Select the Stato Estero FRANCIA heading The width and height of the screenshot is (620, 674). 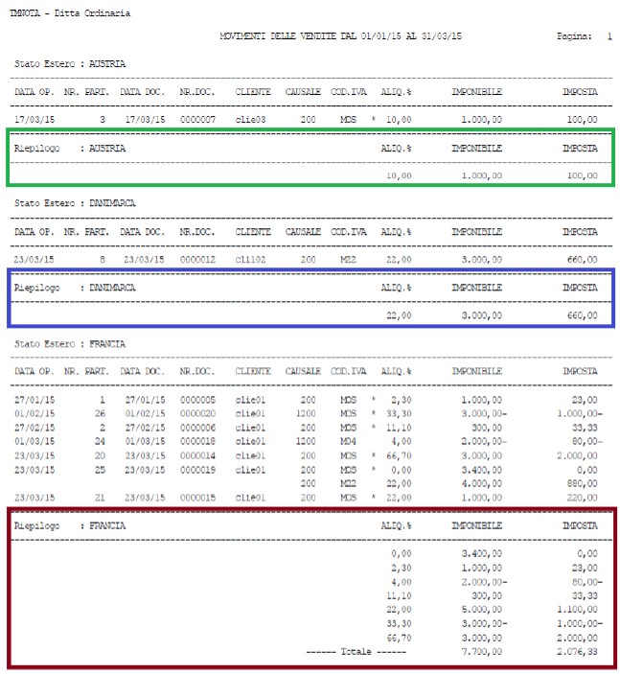tap(70, 344)
